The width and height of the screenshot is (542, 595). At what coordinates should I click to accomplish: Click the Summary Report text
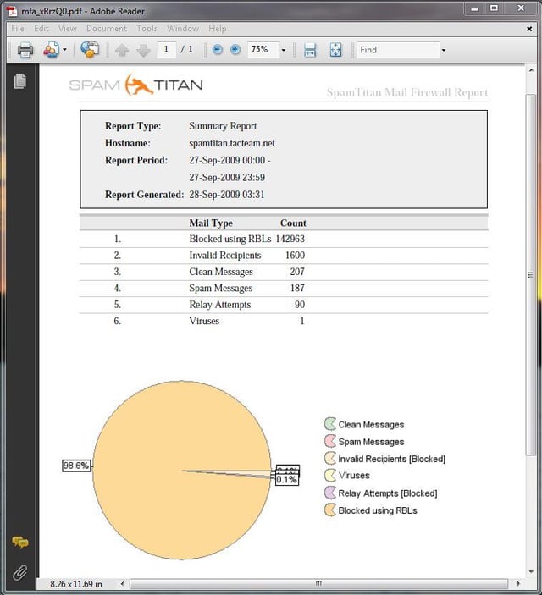tap(223, 126)
